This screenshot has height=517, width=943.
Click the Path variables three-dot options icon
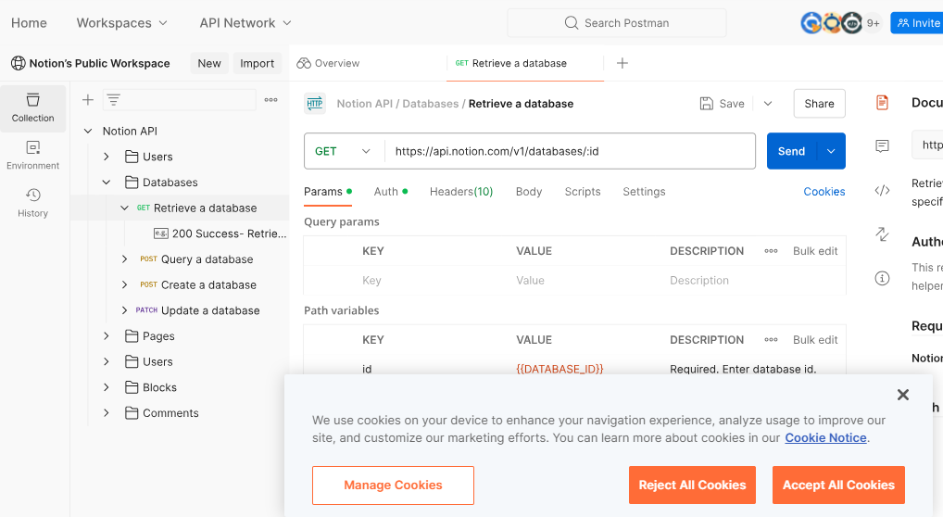[x=771, y=340]
